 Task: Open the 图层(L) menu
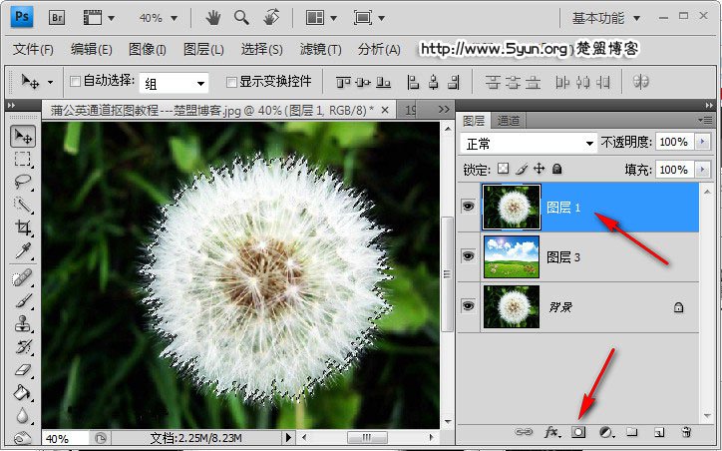tap(203, 49)
